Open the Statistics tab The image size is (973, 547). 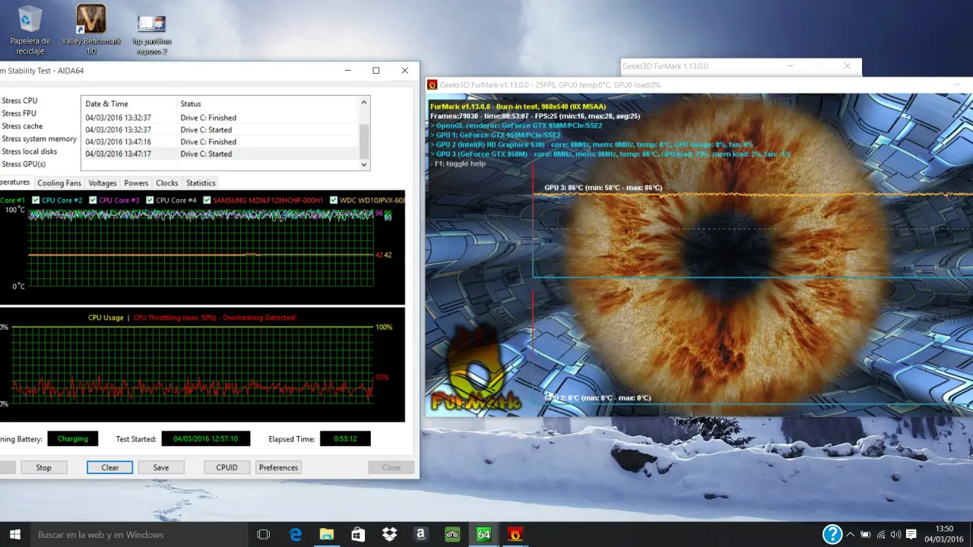click(201, 183)
